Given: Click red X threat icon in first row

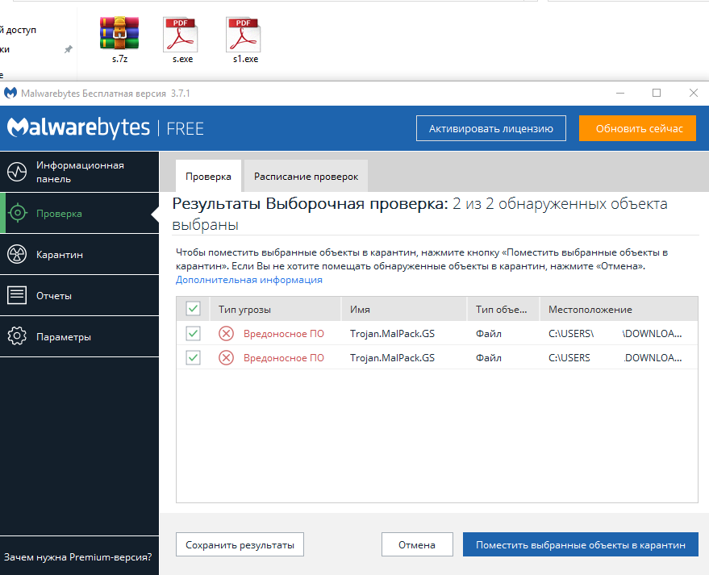Looking at the screenshot, I should tap(226, 334).
